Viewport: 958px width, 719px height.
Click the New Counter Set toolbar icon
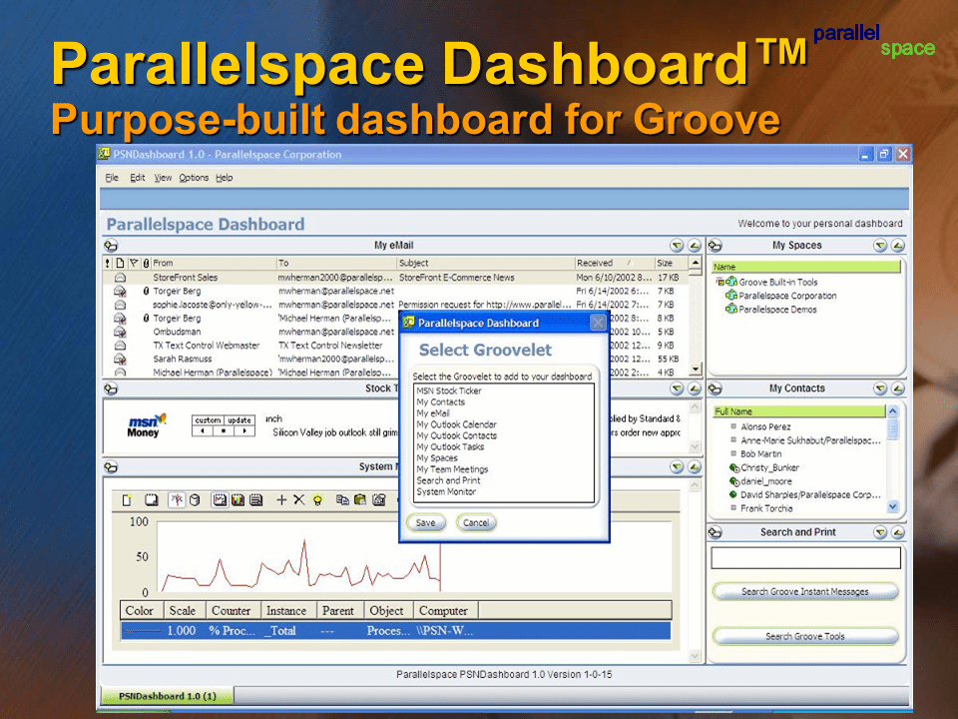click(x=127, y=500)
